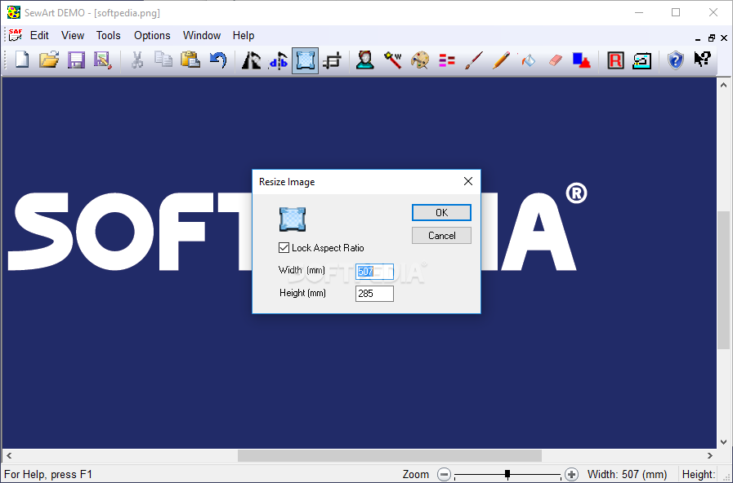Click the horizontal scrollbar left arrow
733x483 pixels.
pyautogui.click(x=9, y=455)
